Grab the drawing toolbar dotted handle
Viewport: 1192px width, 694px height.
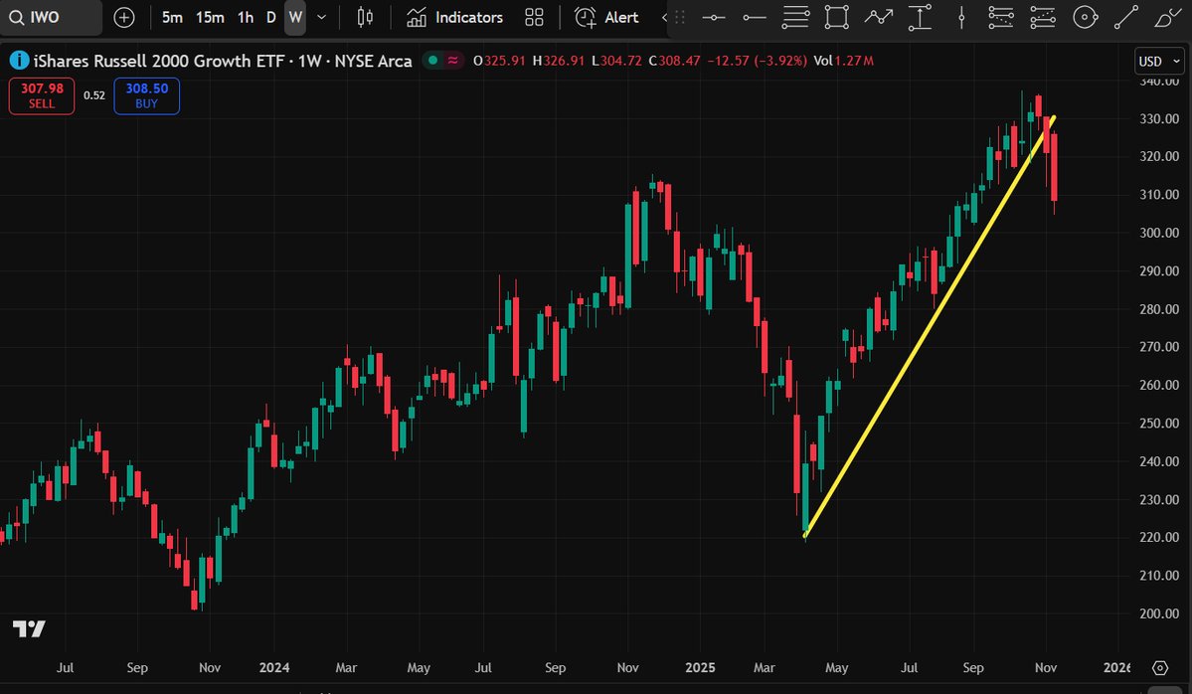pyautogui.click(x=680, y=18)
